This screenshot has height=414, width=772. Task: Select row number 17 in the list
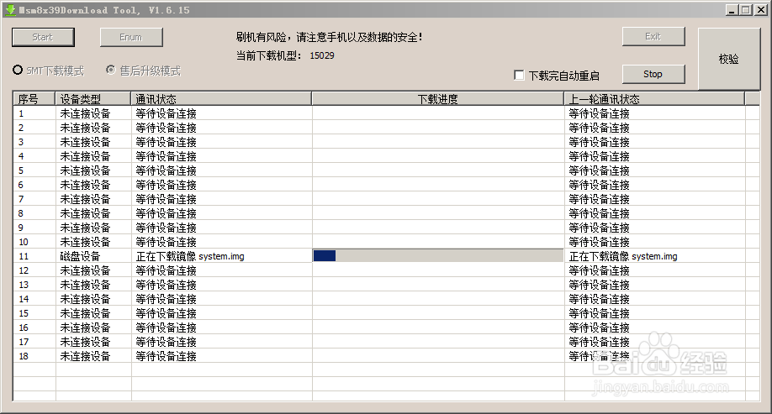click(x=24, y=342)
